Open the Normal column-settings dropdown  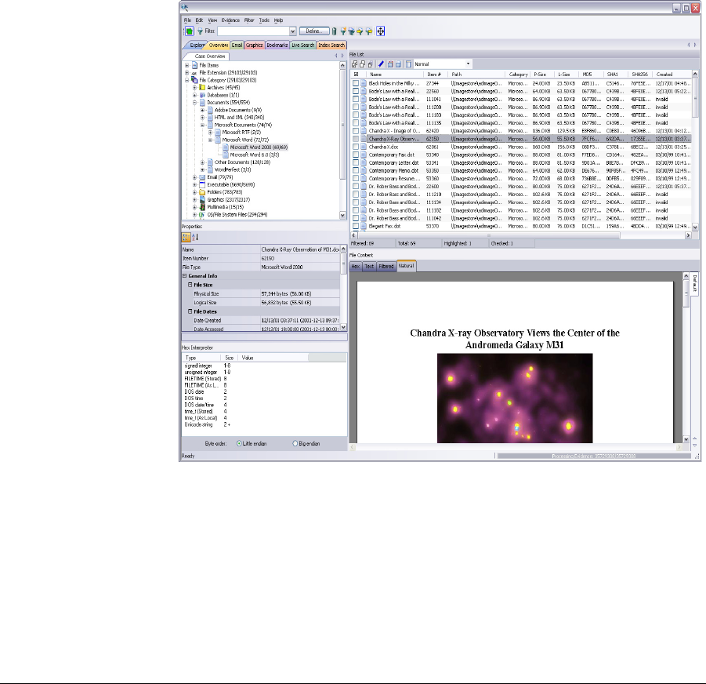468,64
